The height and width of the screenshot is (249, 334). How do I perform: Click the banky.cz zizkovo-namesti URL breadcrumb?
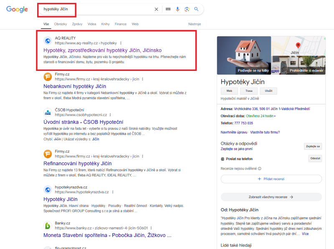click(101, 228)
